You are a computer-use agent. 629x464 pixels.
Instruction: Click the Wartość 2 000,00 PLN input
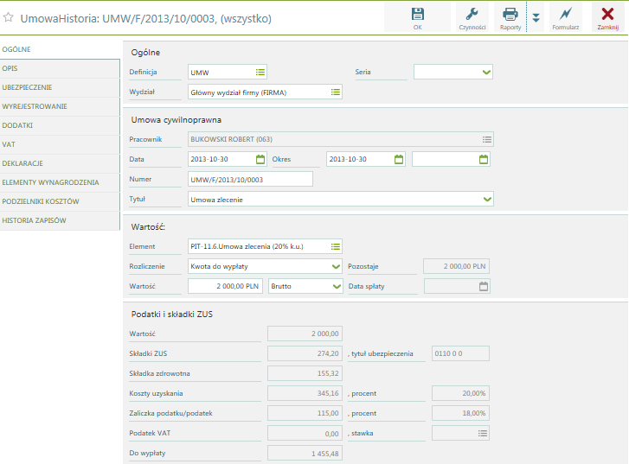(226, 286)
